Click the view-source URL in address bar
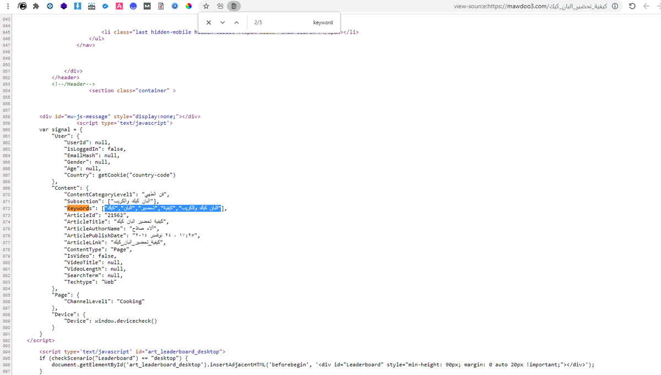The height and width of the screenshot is (375, 661). (530, 6)
